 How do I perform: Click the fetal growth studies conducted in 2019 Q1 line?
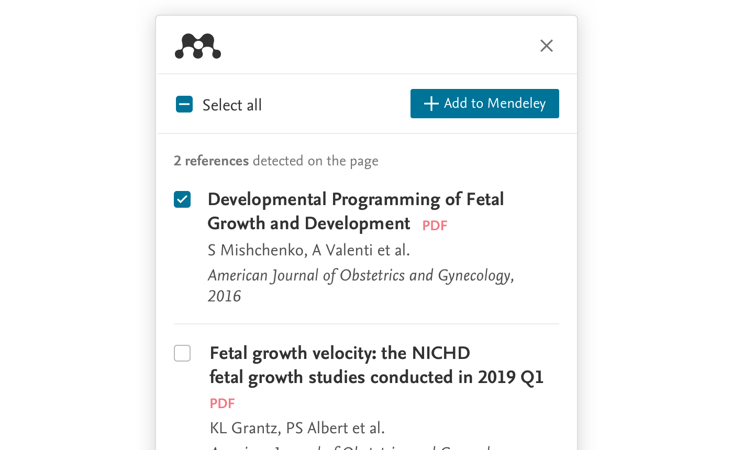coord(376,377)
